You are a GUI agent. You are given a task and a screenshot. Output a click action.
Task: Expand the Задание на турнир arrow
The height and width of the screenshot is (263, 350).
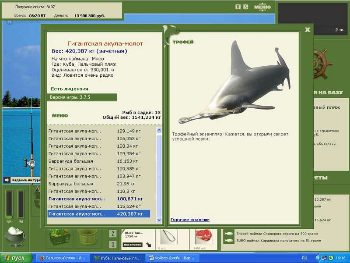(7, 180)
